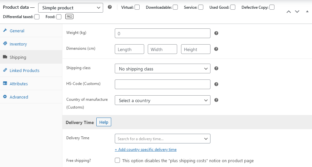312x167 pixels.
Task: Move Product data panel down with arrow
Action: tap(297, 12)
